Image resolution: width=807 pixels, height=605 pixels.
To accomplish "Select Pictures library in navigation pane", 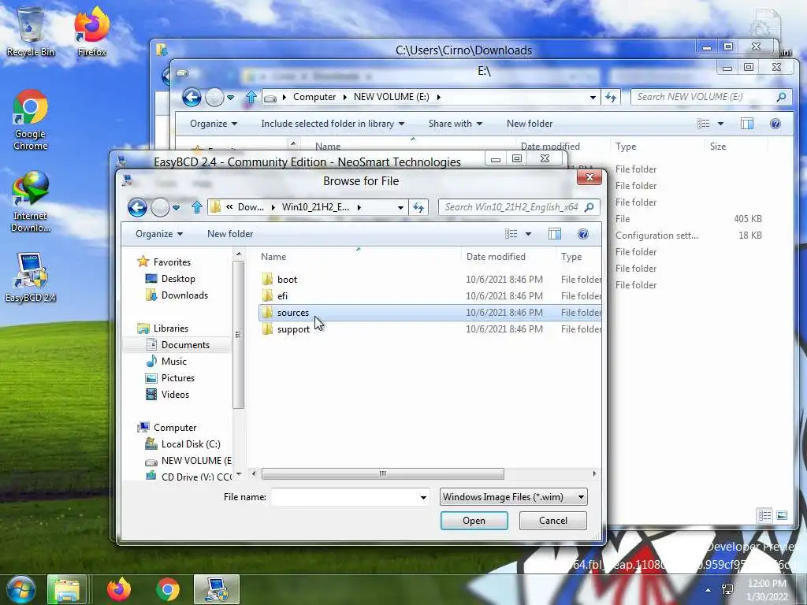I will point(177,377).
